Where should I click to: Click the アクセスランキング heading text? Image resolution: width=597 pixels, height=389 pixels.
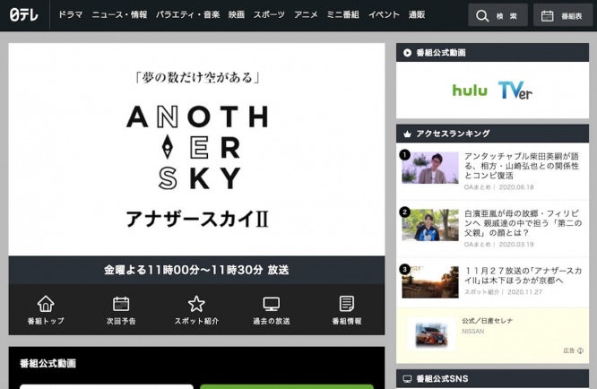(453, 134)
